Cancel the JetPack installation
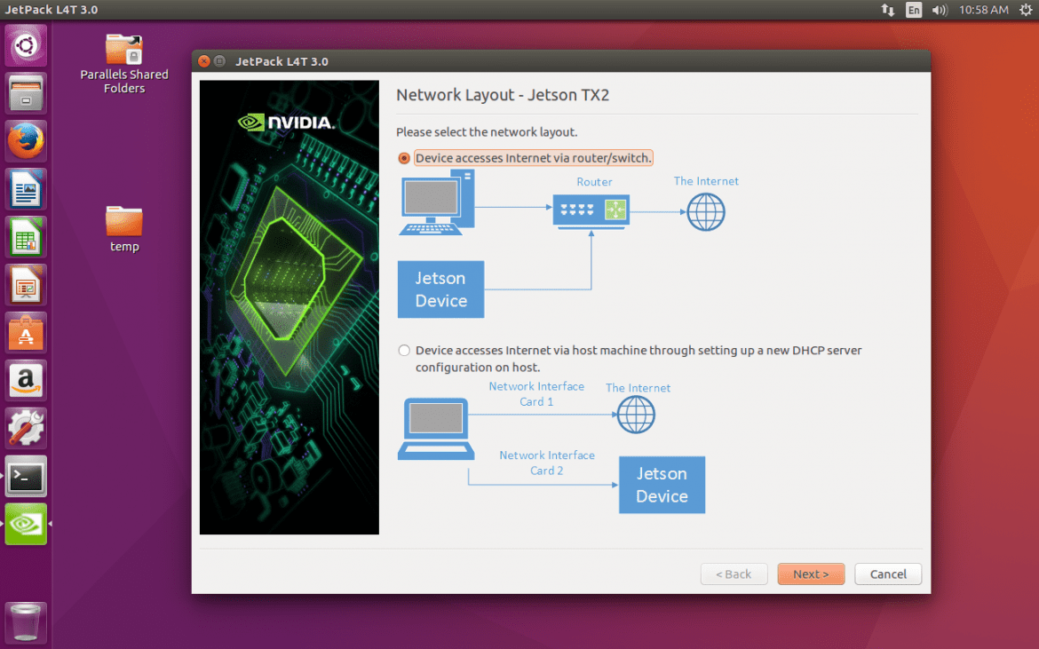The height and width of the screenshot is (649, 1039). (887, 574)
